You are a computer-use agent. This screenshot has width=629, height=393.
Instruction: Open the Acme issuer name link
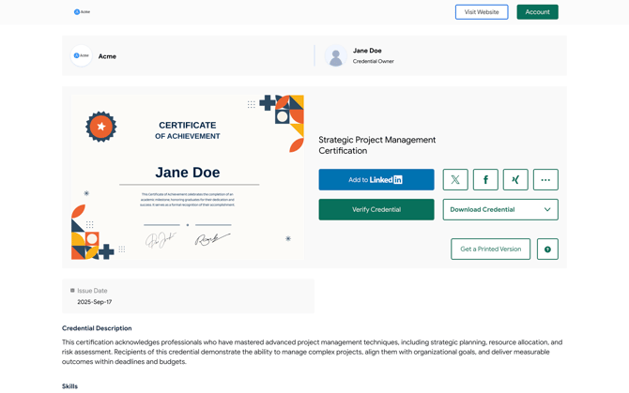point(107,56)
